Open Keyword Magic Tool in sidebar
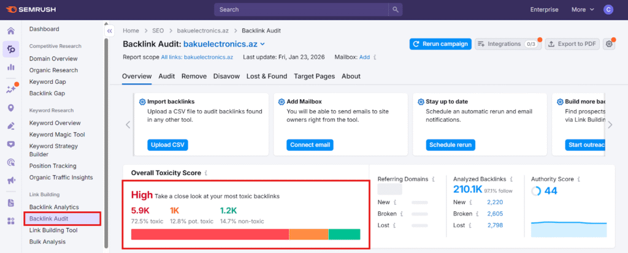 point(57,135)
